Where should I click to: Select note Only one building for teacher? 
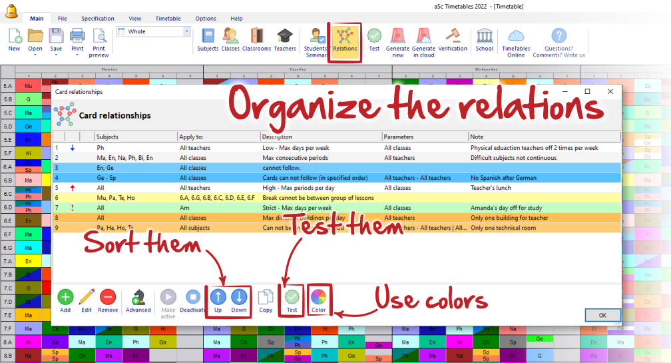pyautogui.click(x=509, y=218)
